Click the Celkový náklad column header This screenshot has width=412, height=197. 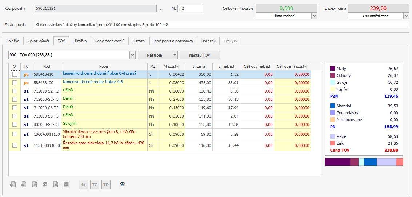[257, 66]
